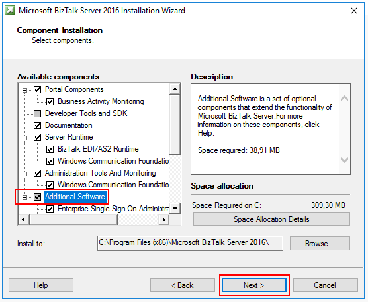Uncheck the Additional Software checkbox
The width and height of the screenshot is (368, 302).
coord(37,197)
